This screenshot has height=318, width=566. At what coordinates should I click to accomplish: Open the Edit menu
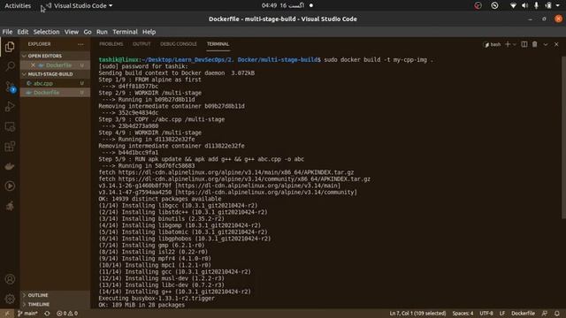(x=23, y=32)
